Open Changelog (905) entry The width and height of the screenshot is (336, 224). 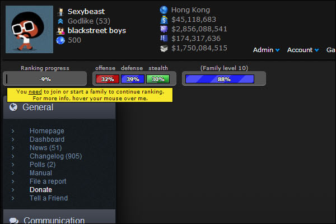55,156
